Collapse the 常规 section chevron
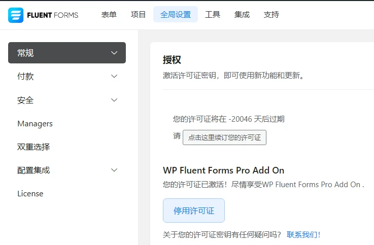The width and height of the screenshot is (374, 245). (x=114, y=53)
